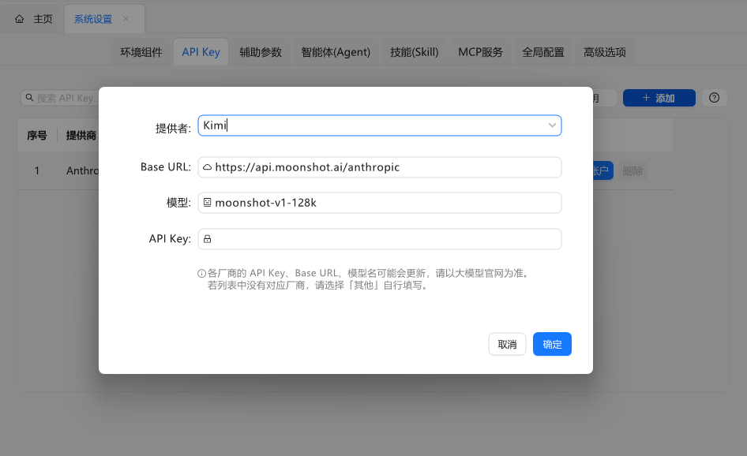Click the lock icon in API Key field
Screen dimensions: 747x456
208,239
